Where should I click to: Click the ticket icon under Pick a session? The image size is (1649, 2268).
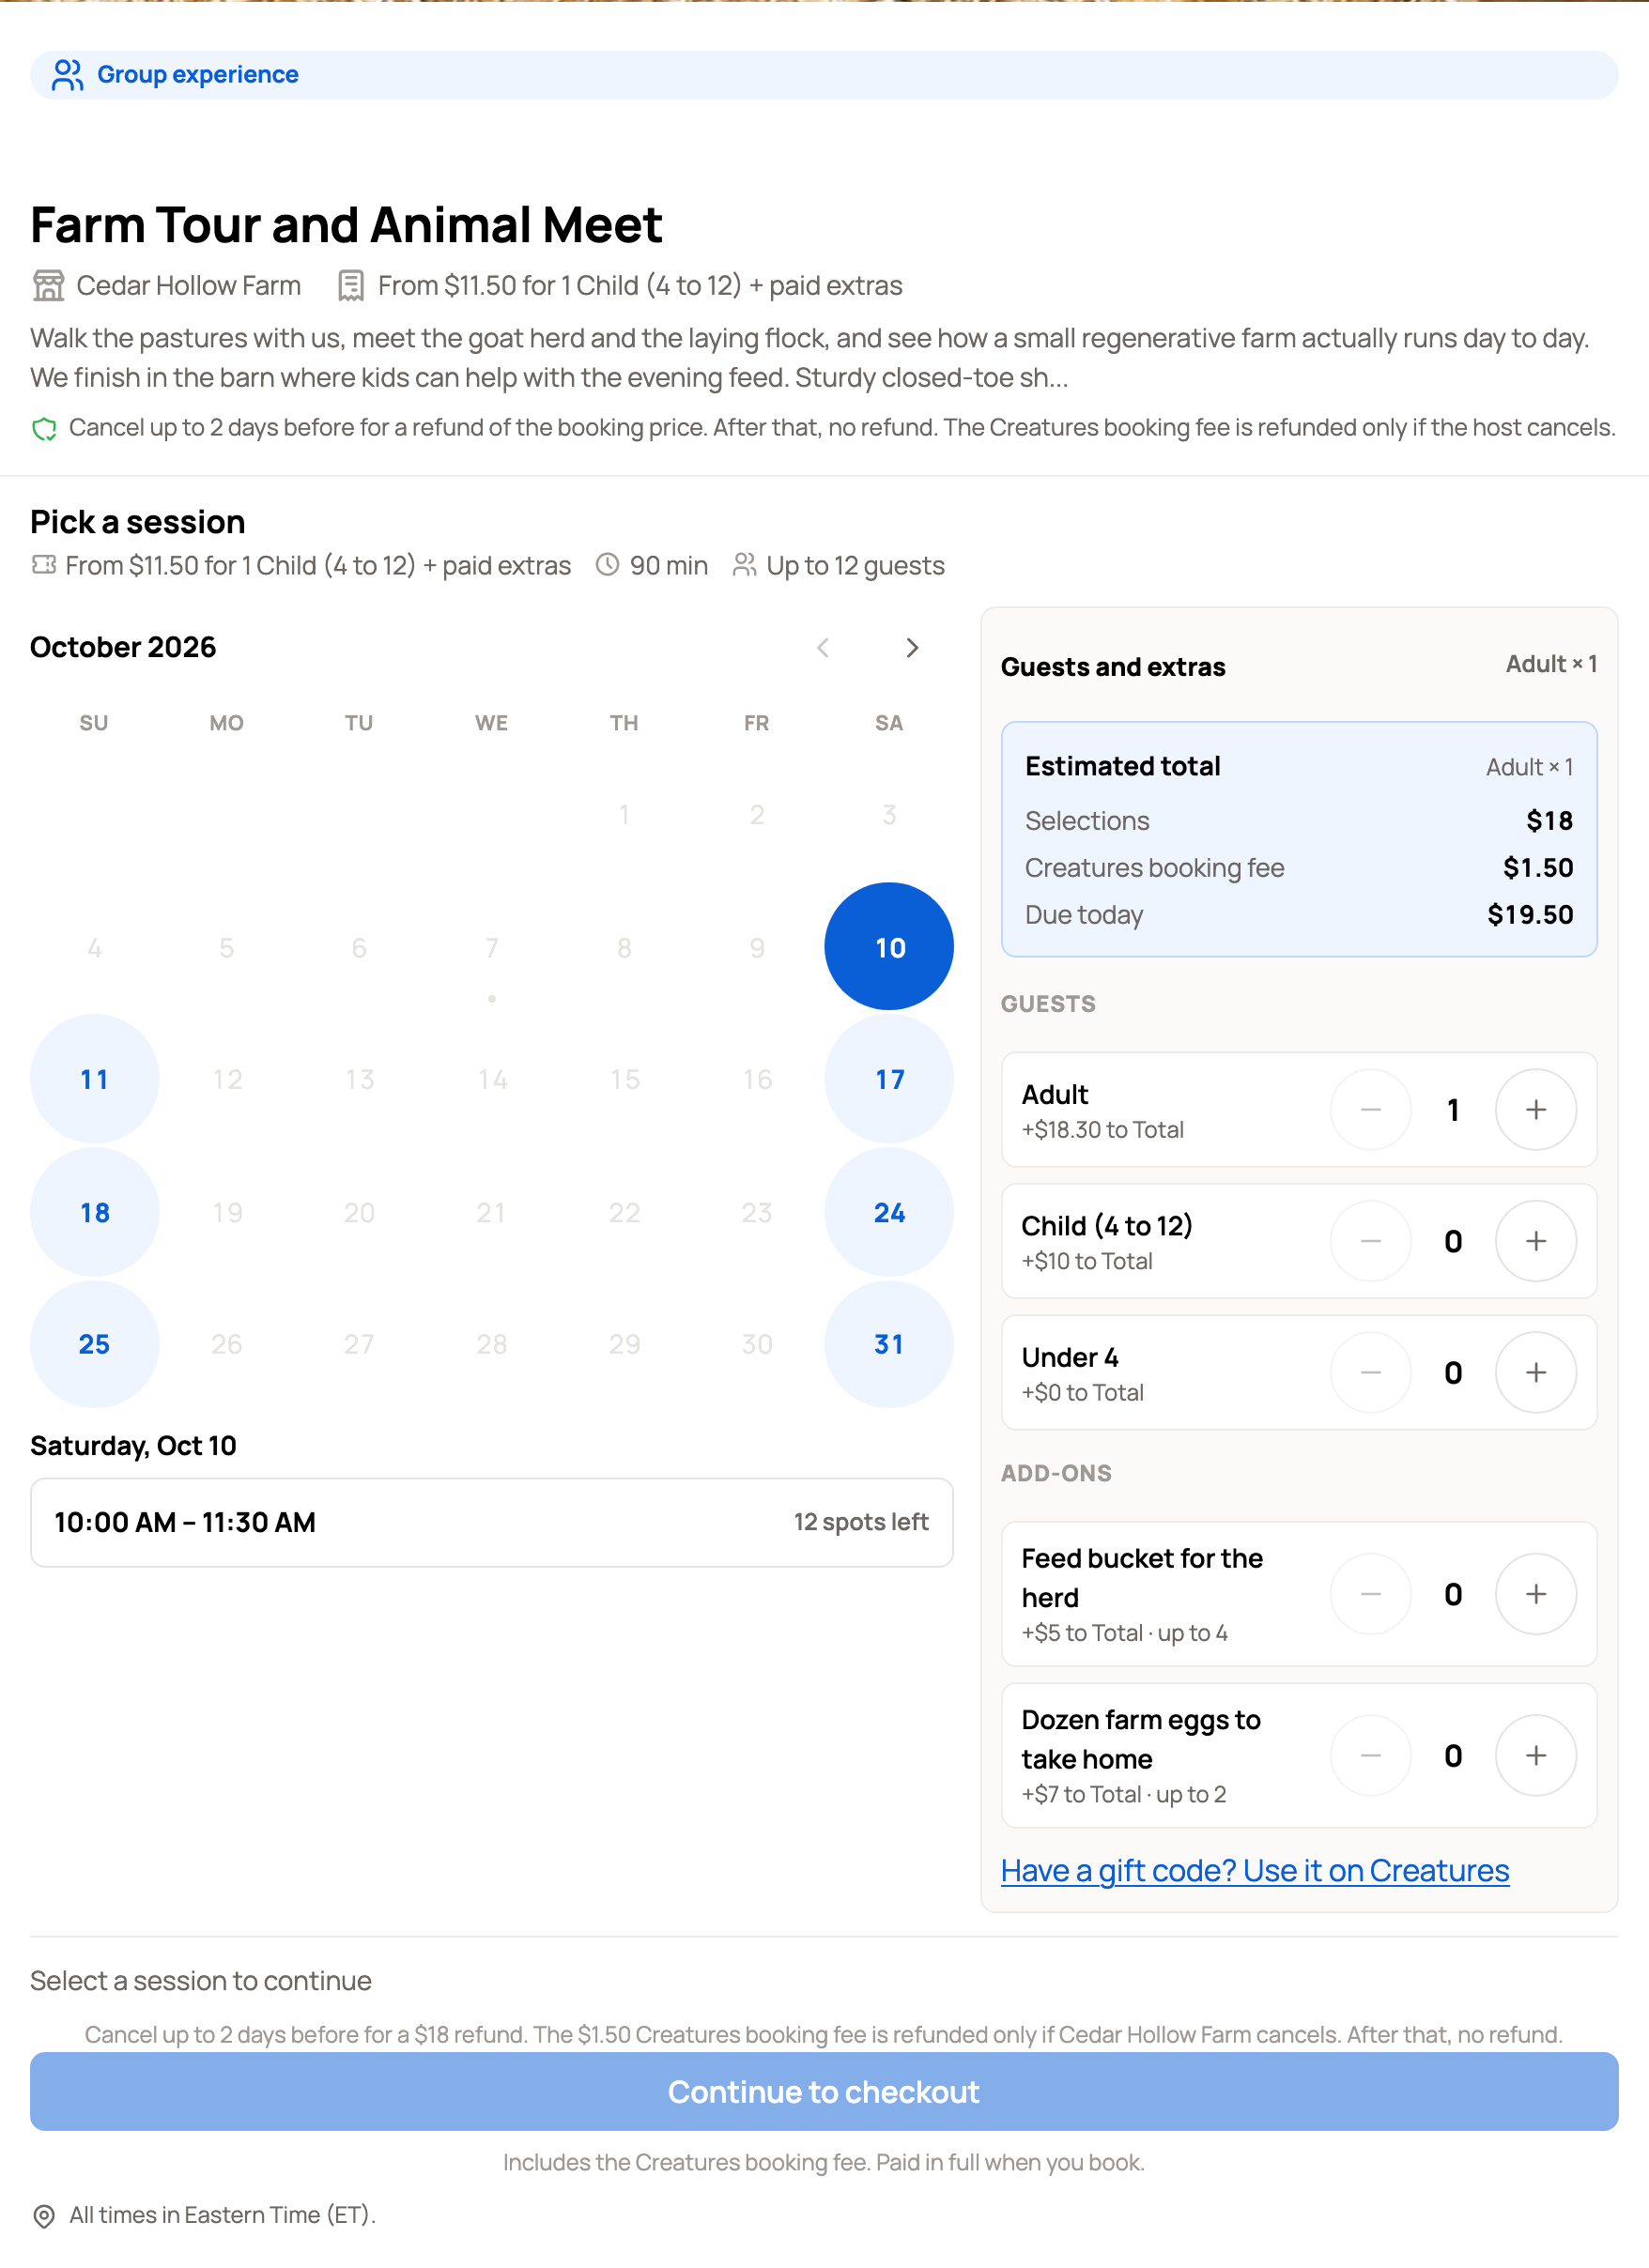[x=43, y=565]
